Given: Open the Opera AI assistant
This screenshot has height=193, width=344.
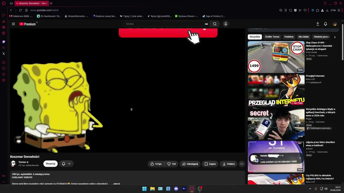Looking at the screenshot, I should pos(334,10).
